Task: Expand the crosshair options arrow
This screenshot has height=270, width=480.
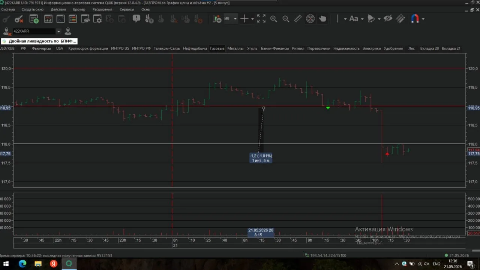Action: 252,19
